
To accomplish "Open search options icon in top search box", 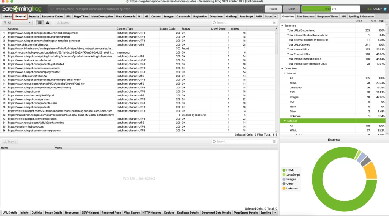I will coord(274,22).
